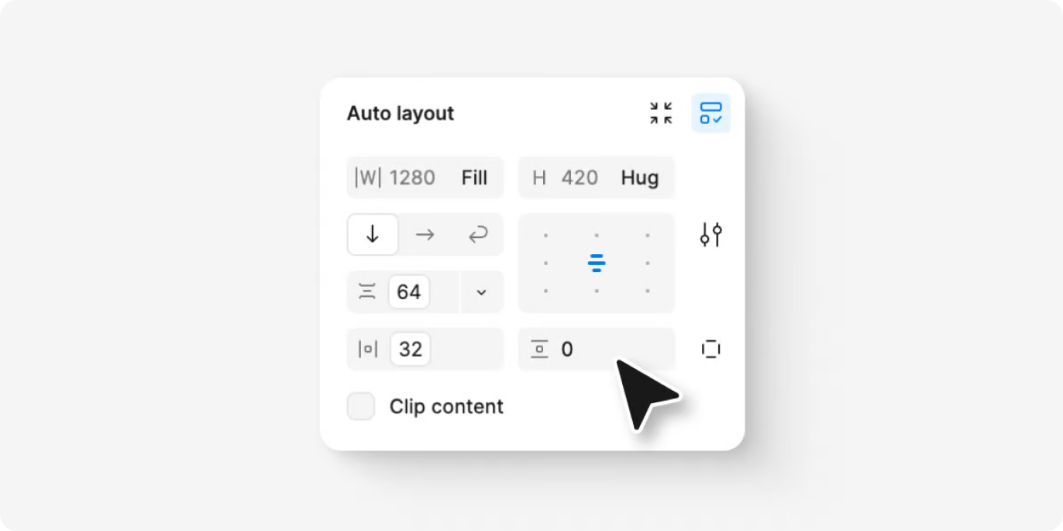
Task: Click the collapse auto layout arrows icon
Action: [x=661, y=113]
